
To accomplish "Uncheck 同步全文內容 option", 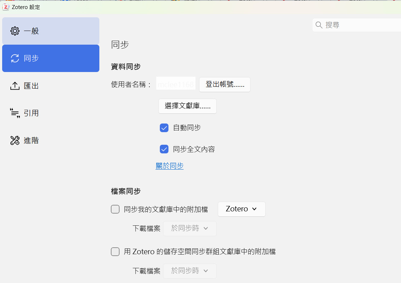I will click(164, 149).
